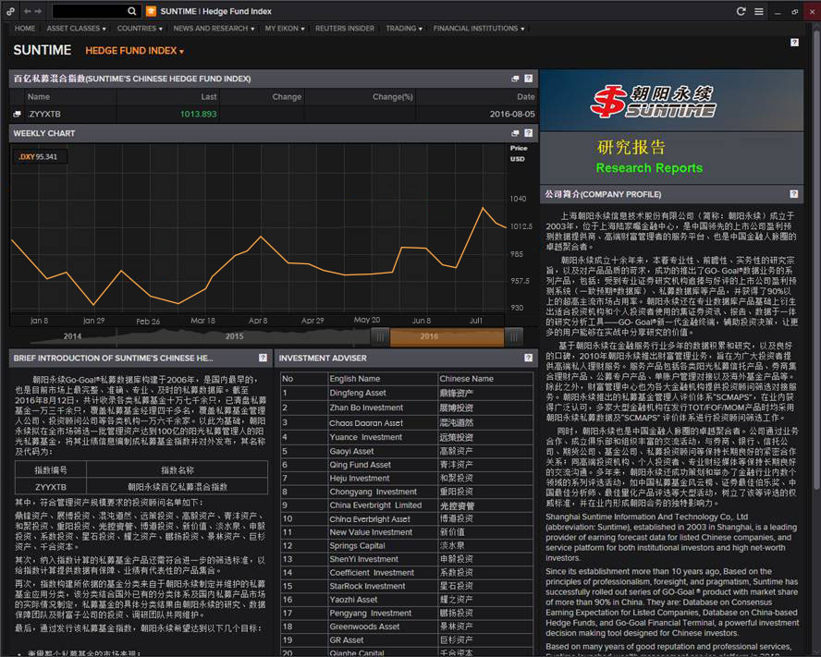Open the Research Reports link
Screen dimensions: 821x657
pyautogui.click(x=649, y=168)
